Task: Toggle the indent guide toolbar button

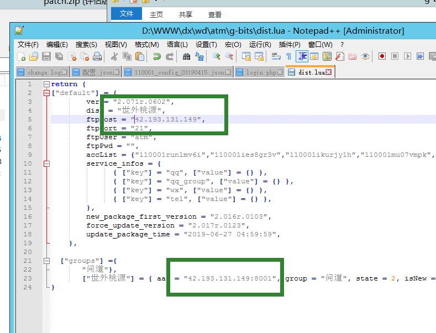Action: tap(302, 56)
